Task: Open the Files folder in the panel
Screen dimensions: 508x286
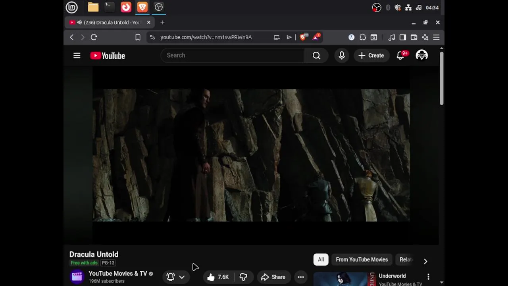Action: pos(93,7)
